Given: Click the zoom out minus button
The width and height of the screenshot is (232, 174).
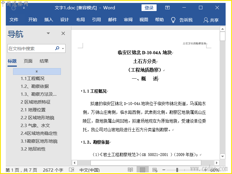Looking at the screenshot, I should pyautogui.click(x=164, y=170).
